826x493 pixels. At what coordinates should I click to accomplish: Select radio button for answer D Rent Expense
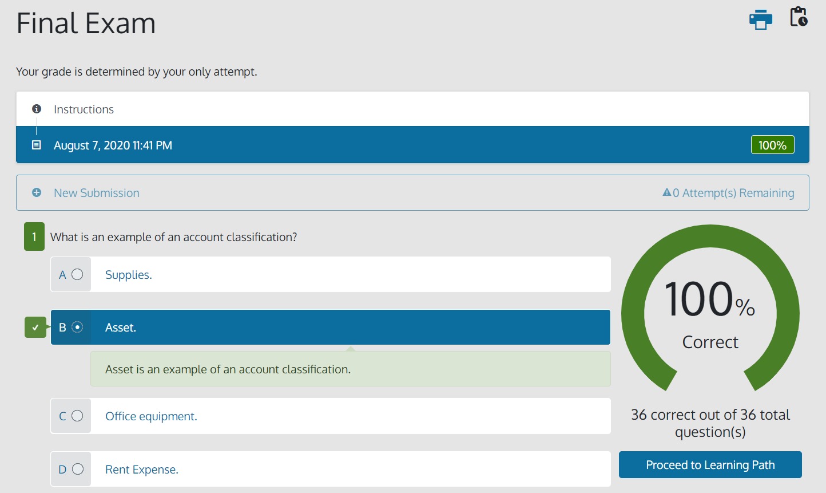pos(78,469)
